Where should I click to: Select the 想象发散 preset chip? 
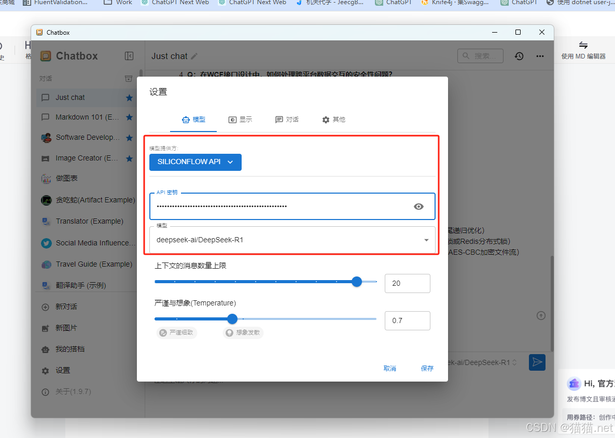click(x=243, y=332)
